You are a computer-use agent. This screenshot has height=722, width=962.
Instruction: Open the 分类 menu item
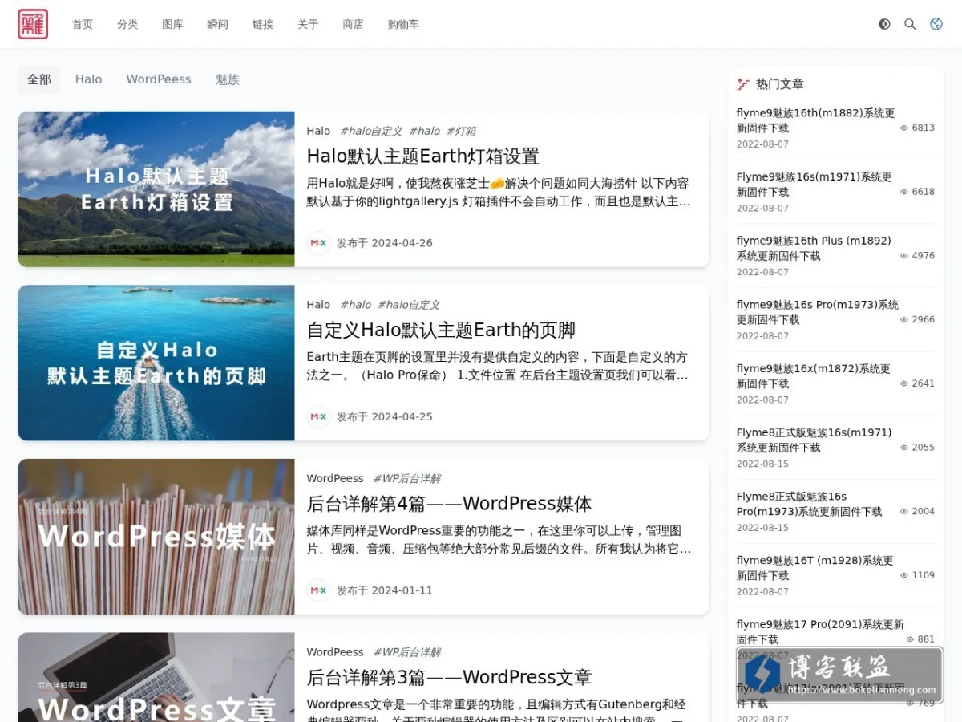tap(127, 24)
